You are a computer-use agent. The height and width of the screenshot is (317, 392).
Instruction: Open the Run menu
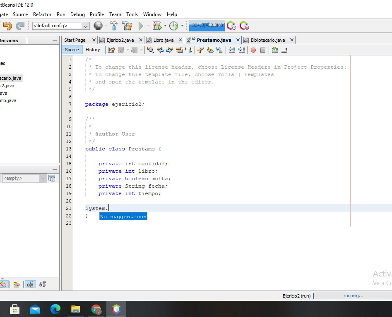click(61, 14)
